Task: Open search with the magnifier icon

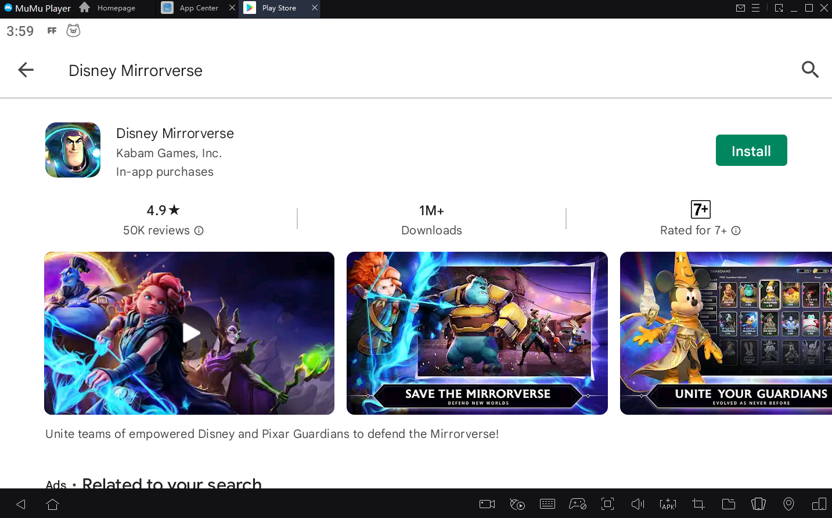Action: coord(809,70)
